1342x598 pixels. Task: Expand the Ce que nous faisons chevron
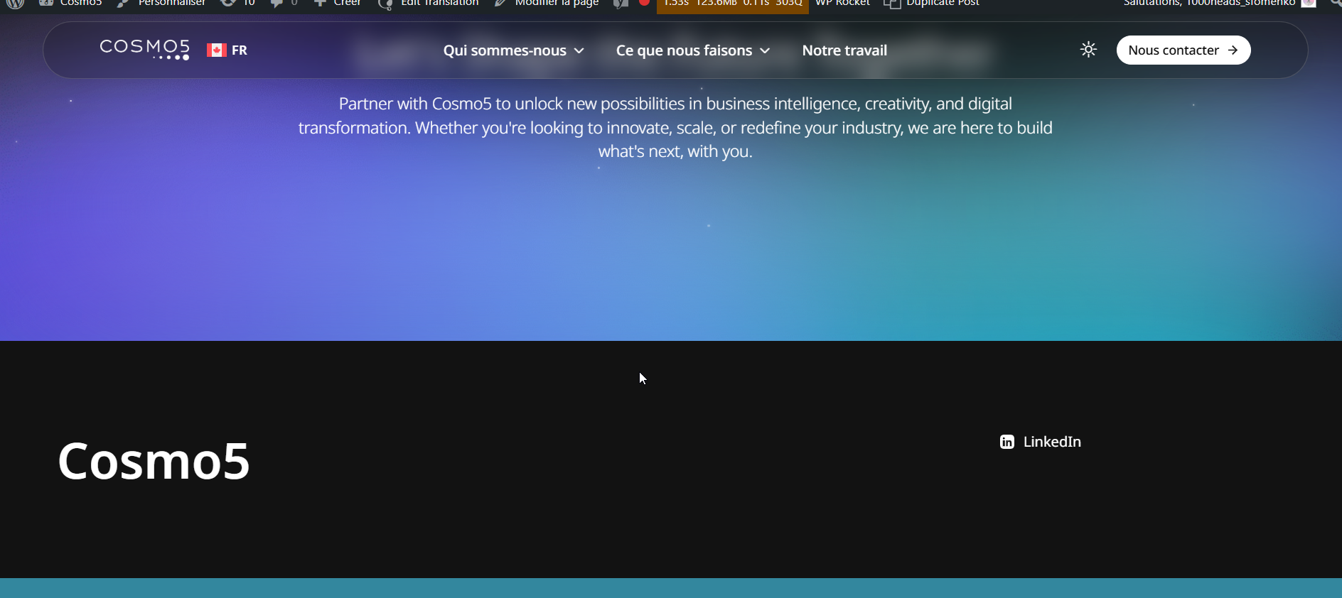765,51
